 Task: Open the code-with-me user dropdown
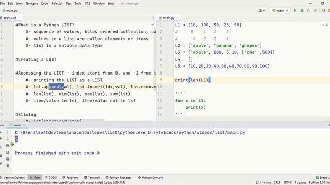[262, 10]
